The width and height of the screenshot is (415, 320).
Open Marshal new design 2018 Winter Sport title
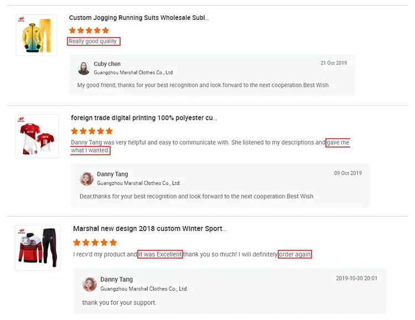click(149, 229)
